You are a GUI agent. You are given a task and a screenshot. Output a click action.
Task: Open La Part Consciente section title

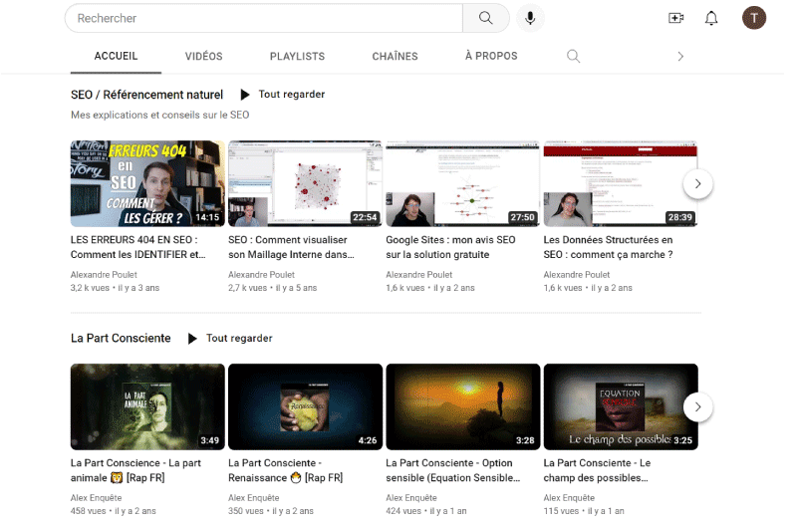[x=121, y=339]
